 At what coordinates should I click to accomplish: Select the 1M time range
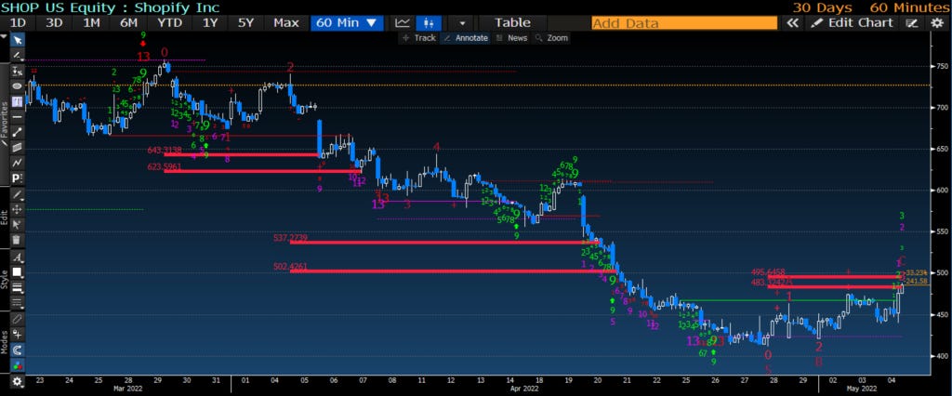click(x=92, y=23)
